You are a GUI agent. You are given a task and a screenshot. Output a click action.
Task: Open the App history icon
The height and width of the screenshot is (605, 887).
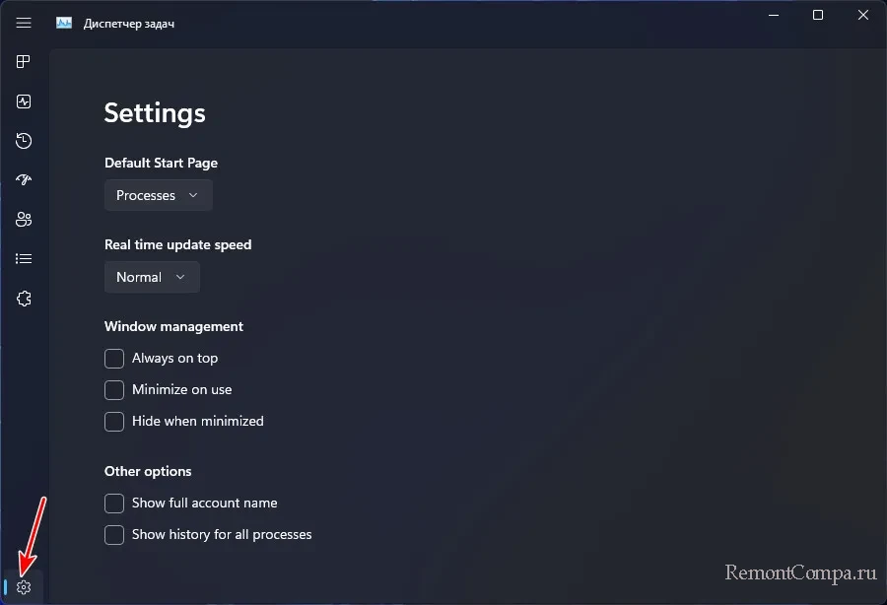pos(24,141)
